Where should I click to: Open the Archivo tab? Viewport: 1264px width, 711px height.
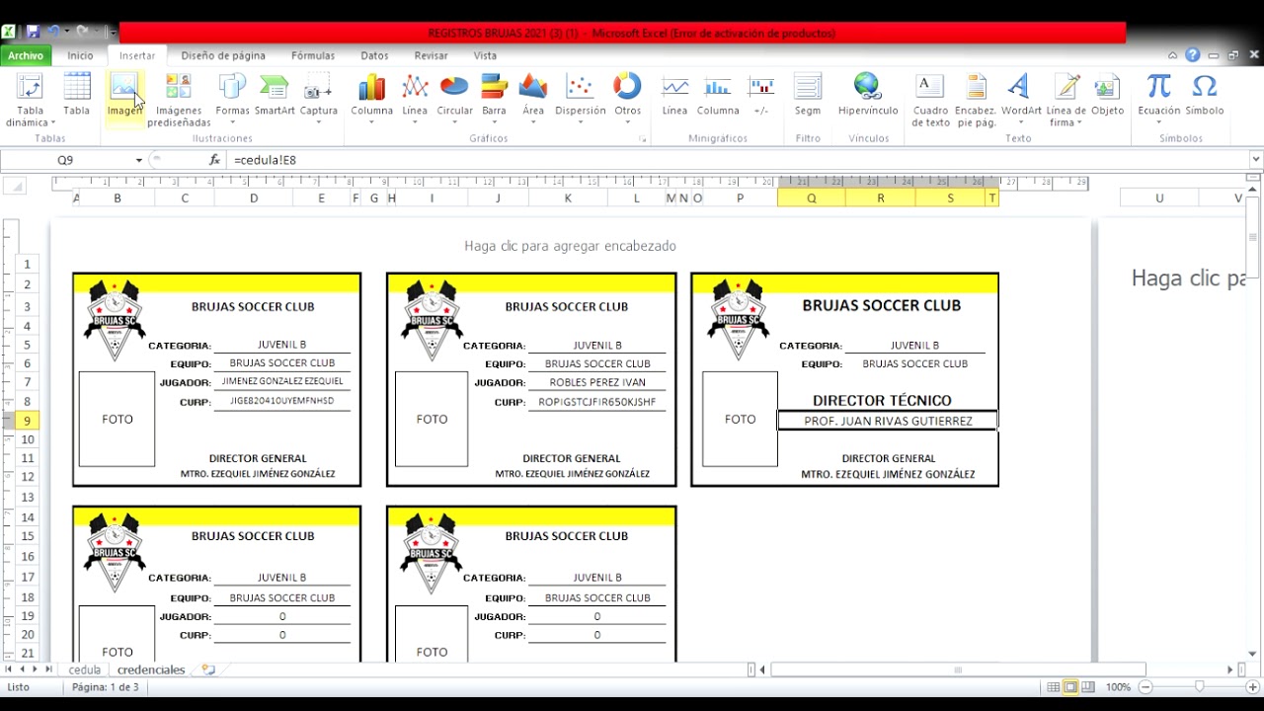pyautogui.click(x=27, y=56)
